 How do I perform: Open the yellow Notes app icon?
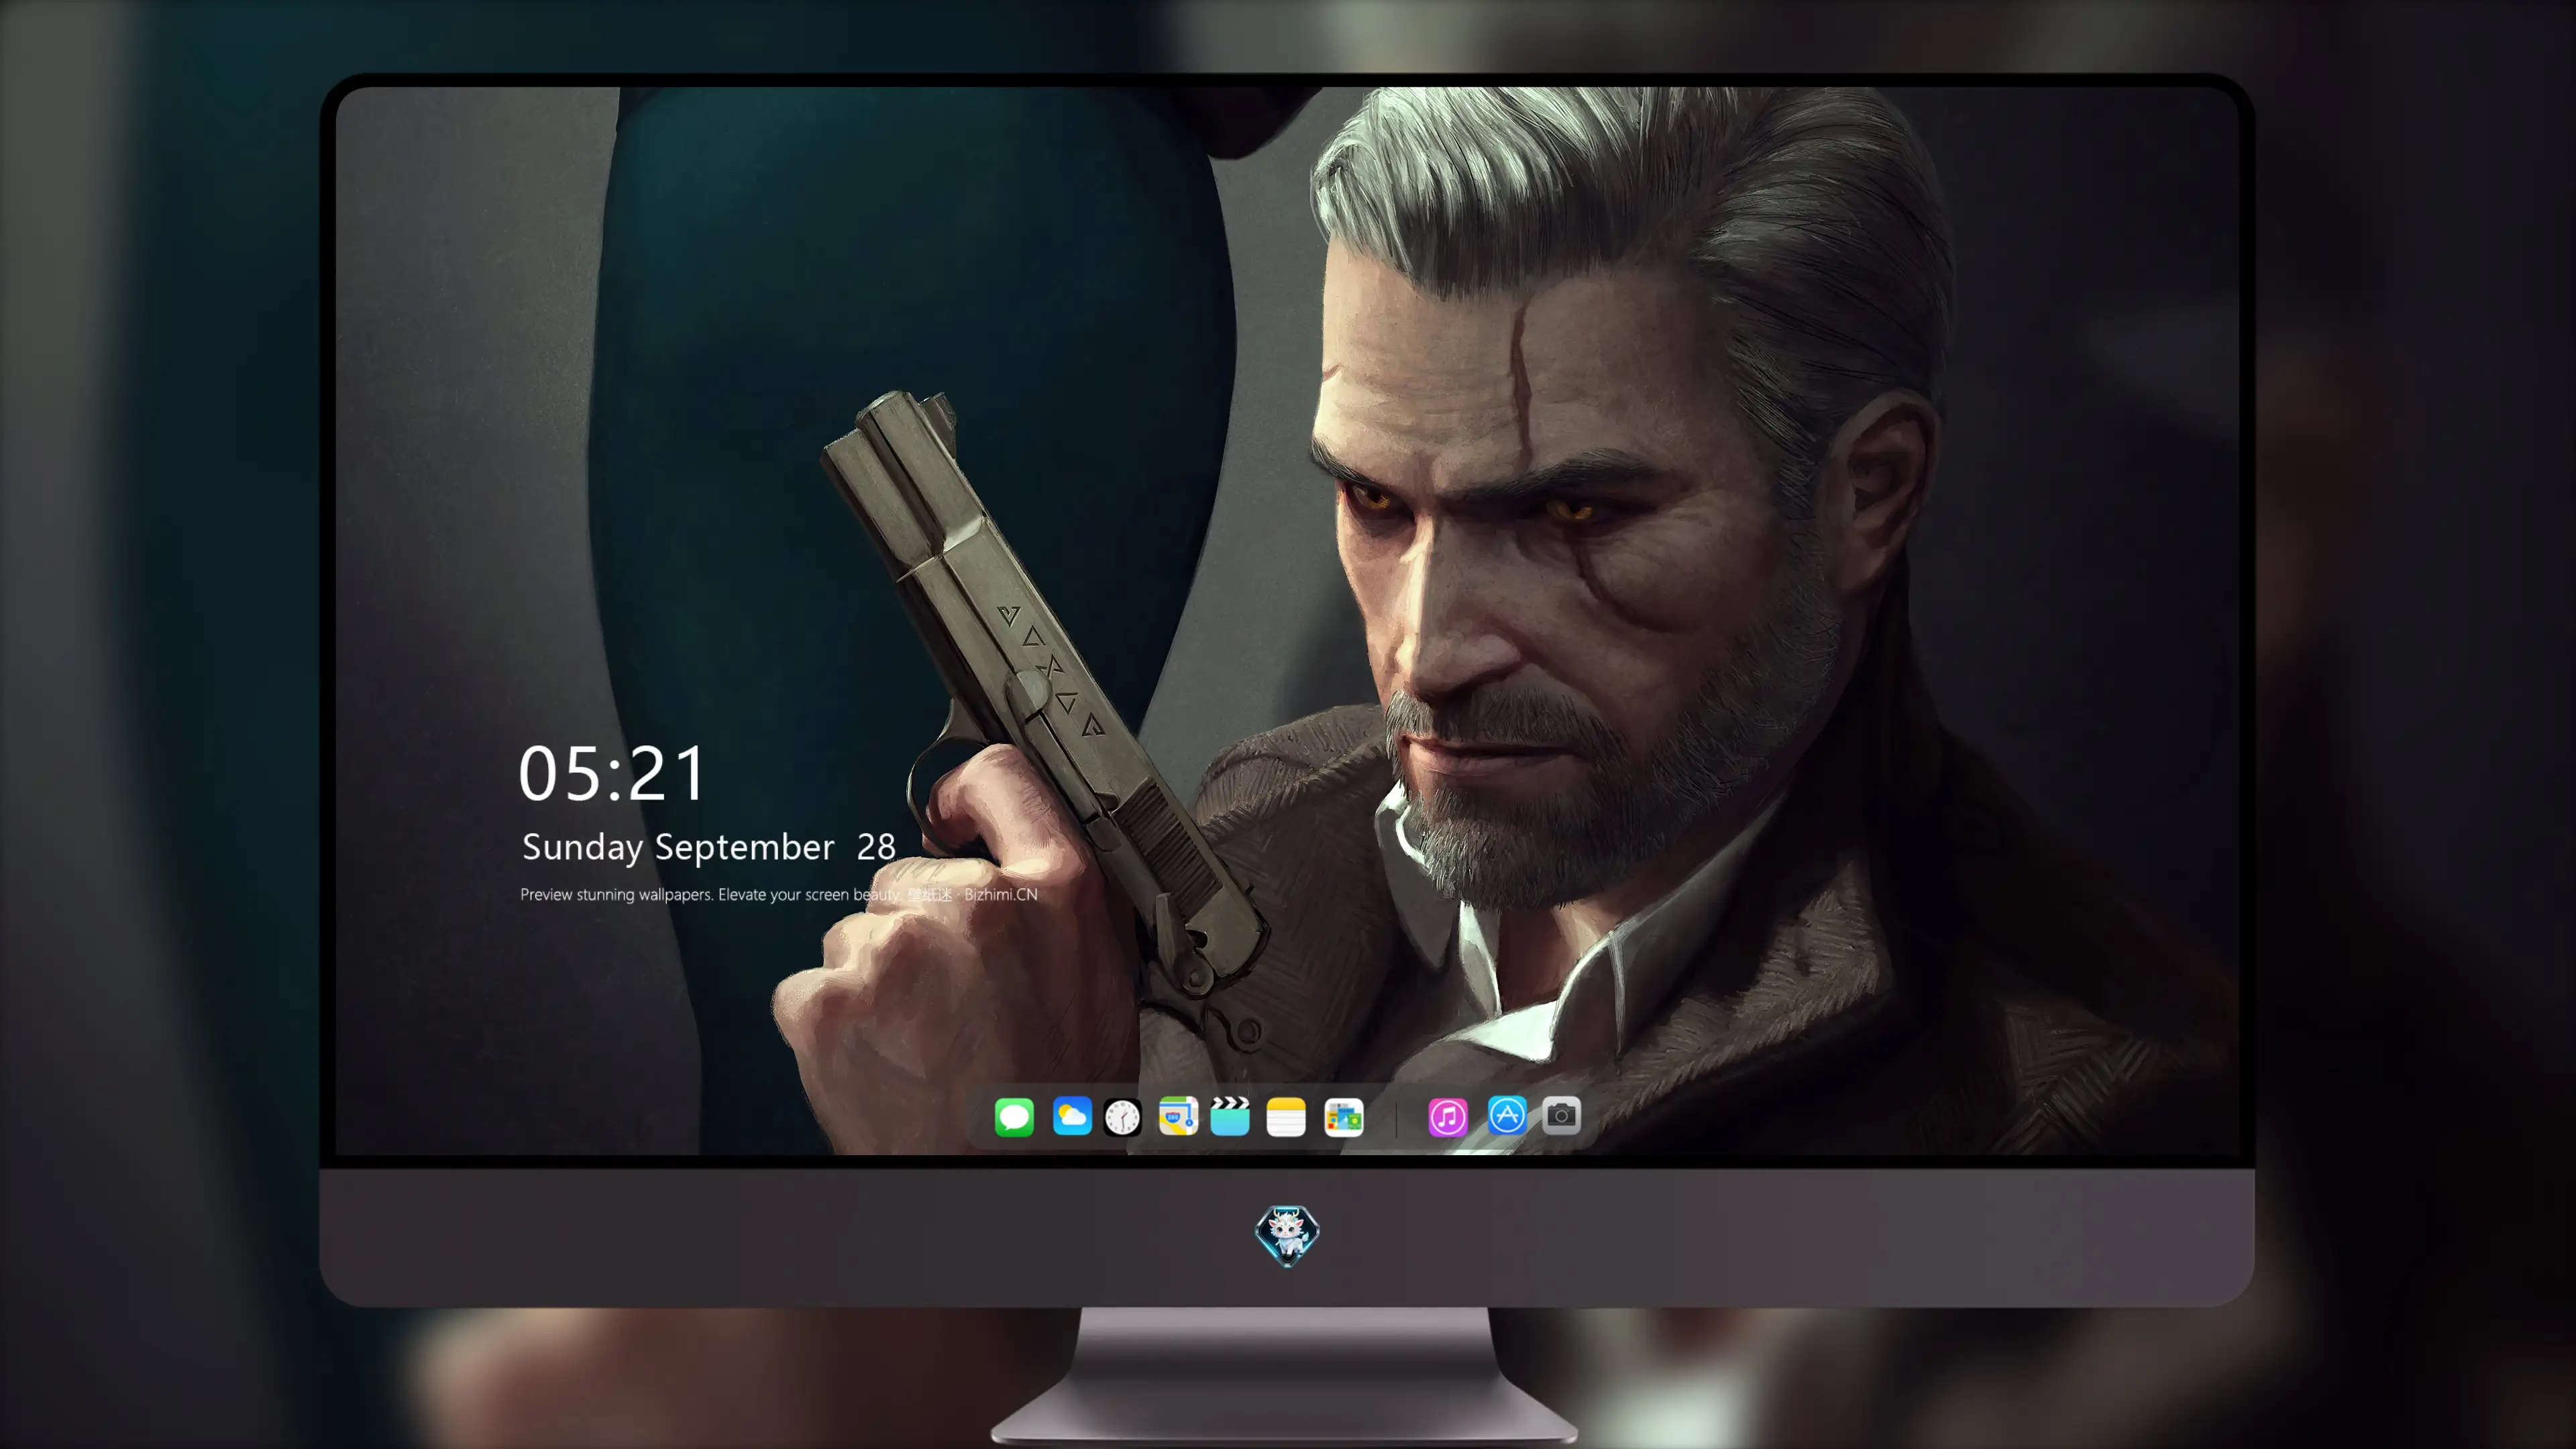click(1286, 1116)
